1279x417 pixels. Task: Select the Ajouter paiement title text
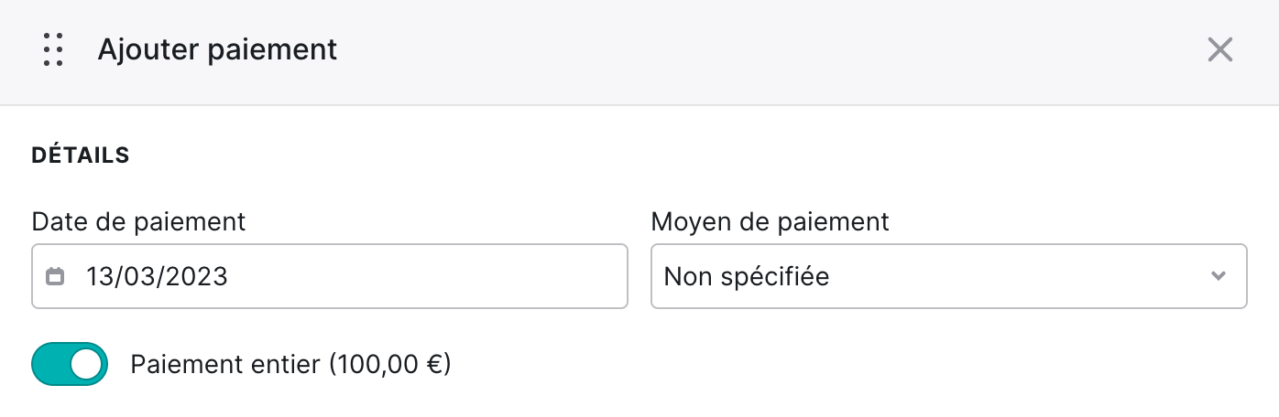tap(217, 49)
